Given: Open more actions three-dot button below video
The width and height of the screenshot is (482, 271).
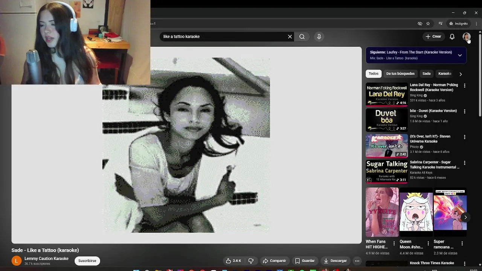Looking at the screenshot, I should (357, 261).
